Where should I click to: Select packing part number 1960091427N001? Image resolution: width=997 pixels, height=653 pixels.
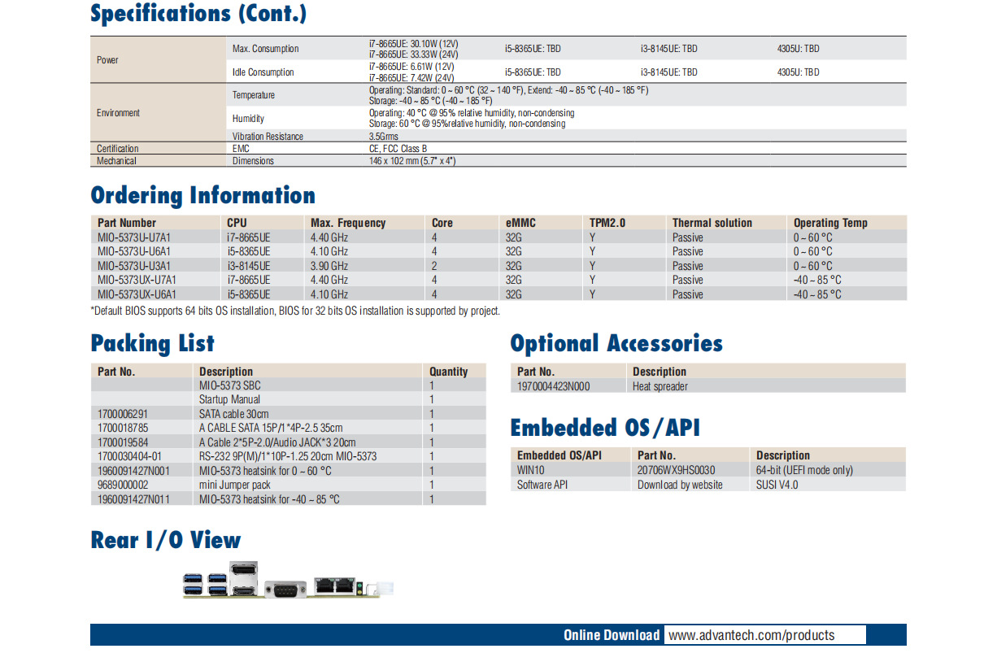tap(133, 471)
